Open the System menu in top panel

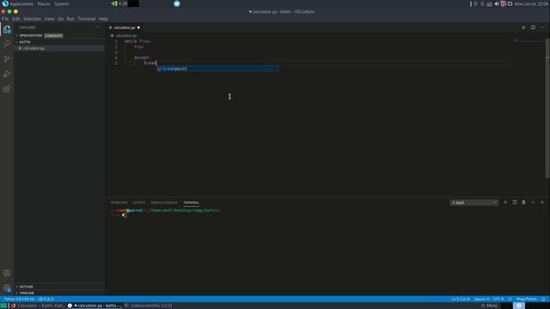tap(62, 3)
